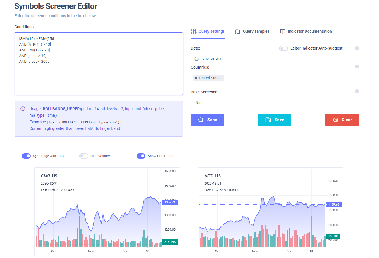Open Indicator Documentation tab
The width and height of the screenshot is (379, 258).
pos(306,31)
